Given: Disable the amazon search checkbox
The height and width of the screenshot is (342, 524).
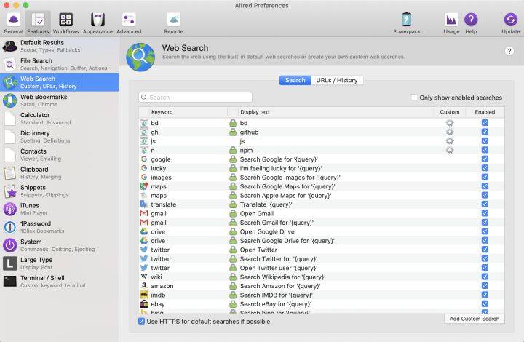Looking at the screenshot, I should pyautogui.click(x=485, y=285).
